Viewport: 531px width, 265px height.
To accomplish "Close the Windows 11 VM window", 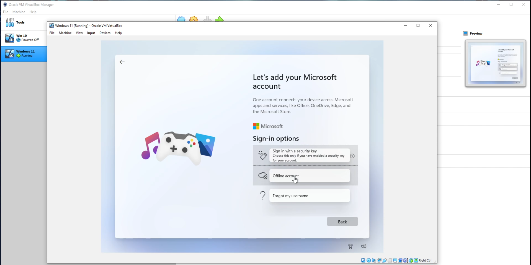I will (431, 26).
